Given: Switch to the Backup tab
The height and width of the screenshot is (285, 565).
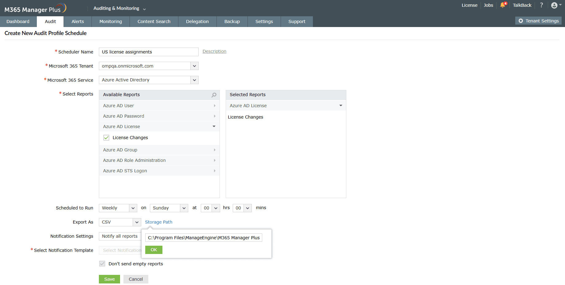Looking at the screenshot, I should [232, 21].
